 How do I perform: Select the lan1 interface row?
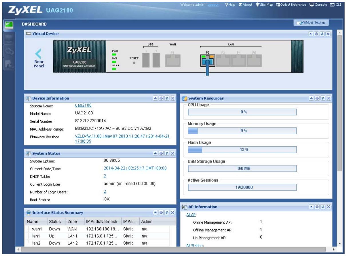pos(97,236)
